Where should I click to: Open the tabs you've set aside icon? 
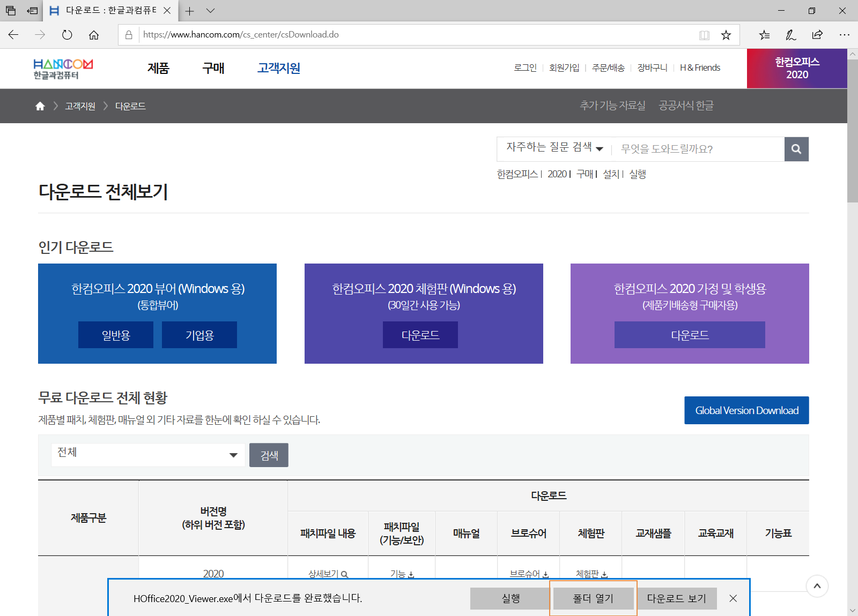[11, 10]
